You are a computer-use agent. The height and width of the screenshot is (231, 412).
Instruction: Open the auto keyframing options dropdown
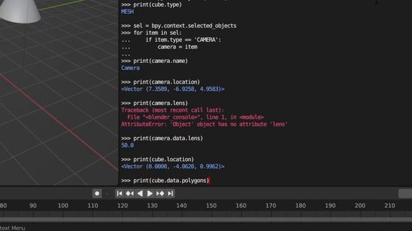pos(106,194)
